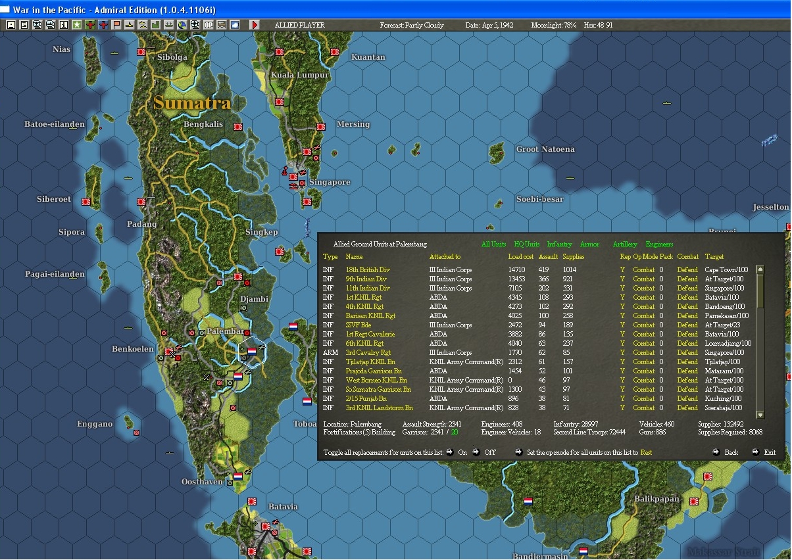The height and width of the screenshot is (560, 792).
Task: Toggle Rep 'Y' for 9th Indian Div
Action: [x=622, y=279]
